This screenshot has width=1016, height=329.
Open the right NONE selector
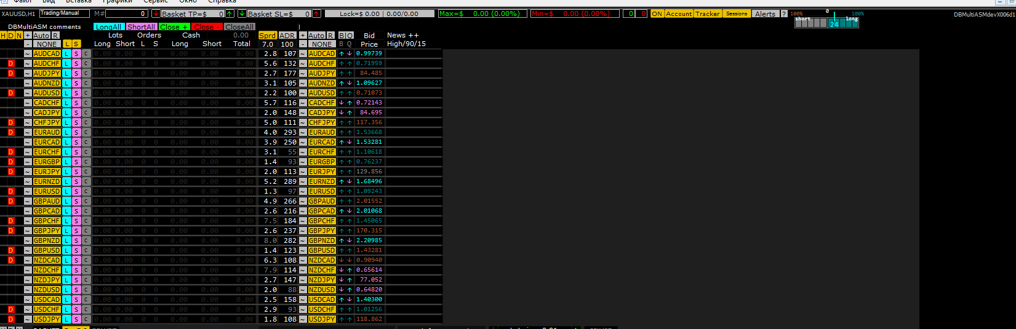[x=322, y=44]
